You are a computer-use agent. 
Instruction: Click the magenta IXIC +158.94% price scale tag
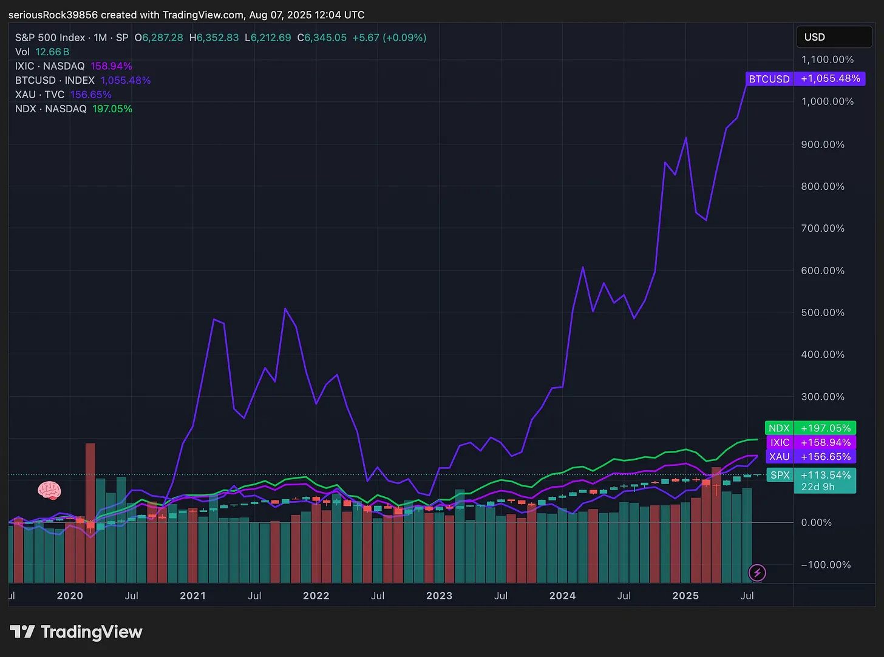tap(811, 442)
